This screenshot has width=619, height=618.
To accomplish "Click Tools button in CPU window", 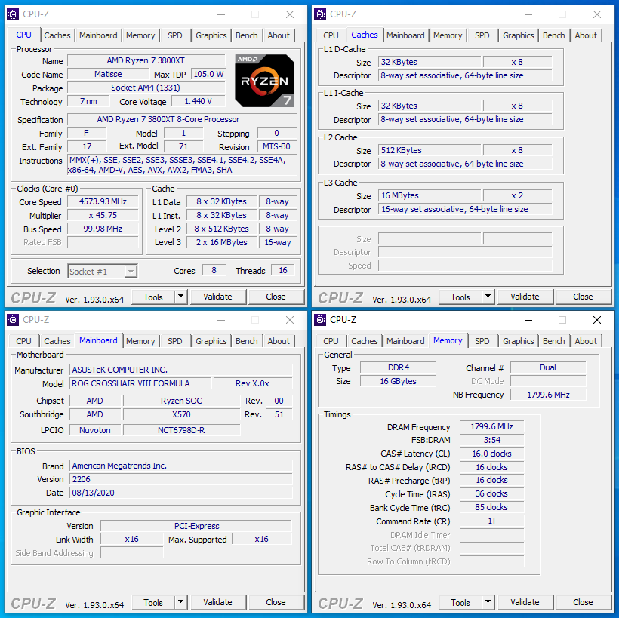I will click(153, 297).
